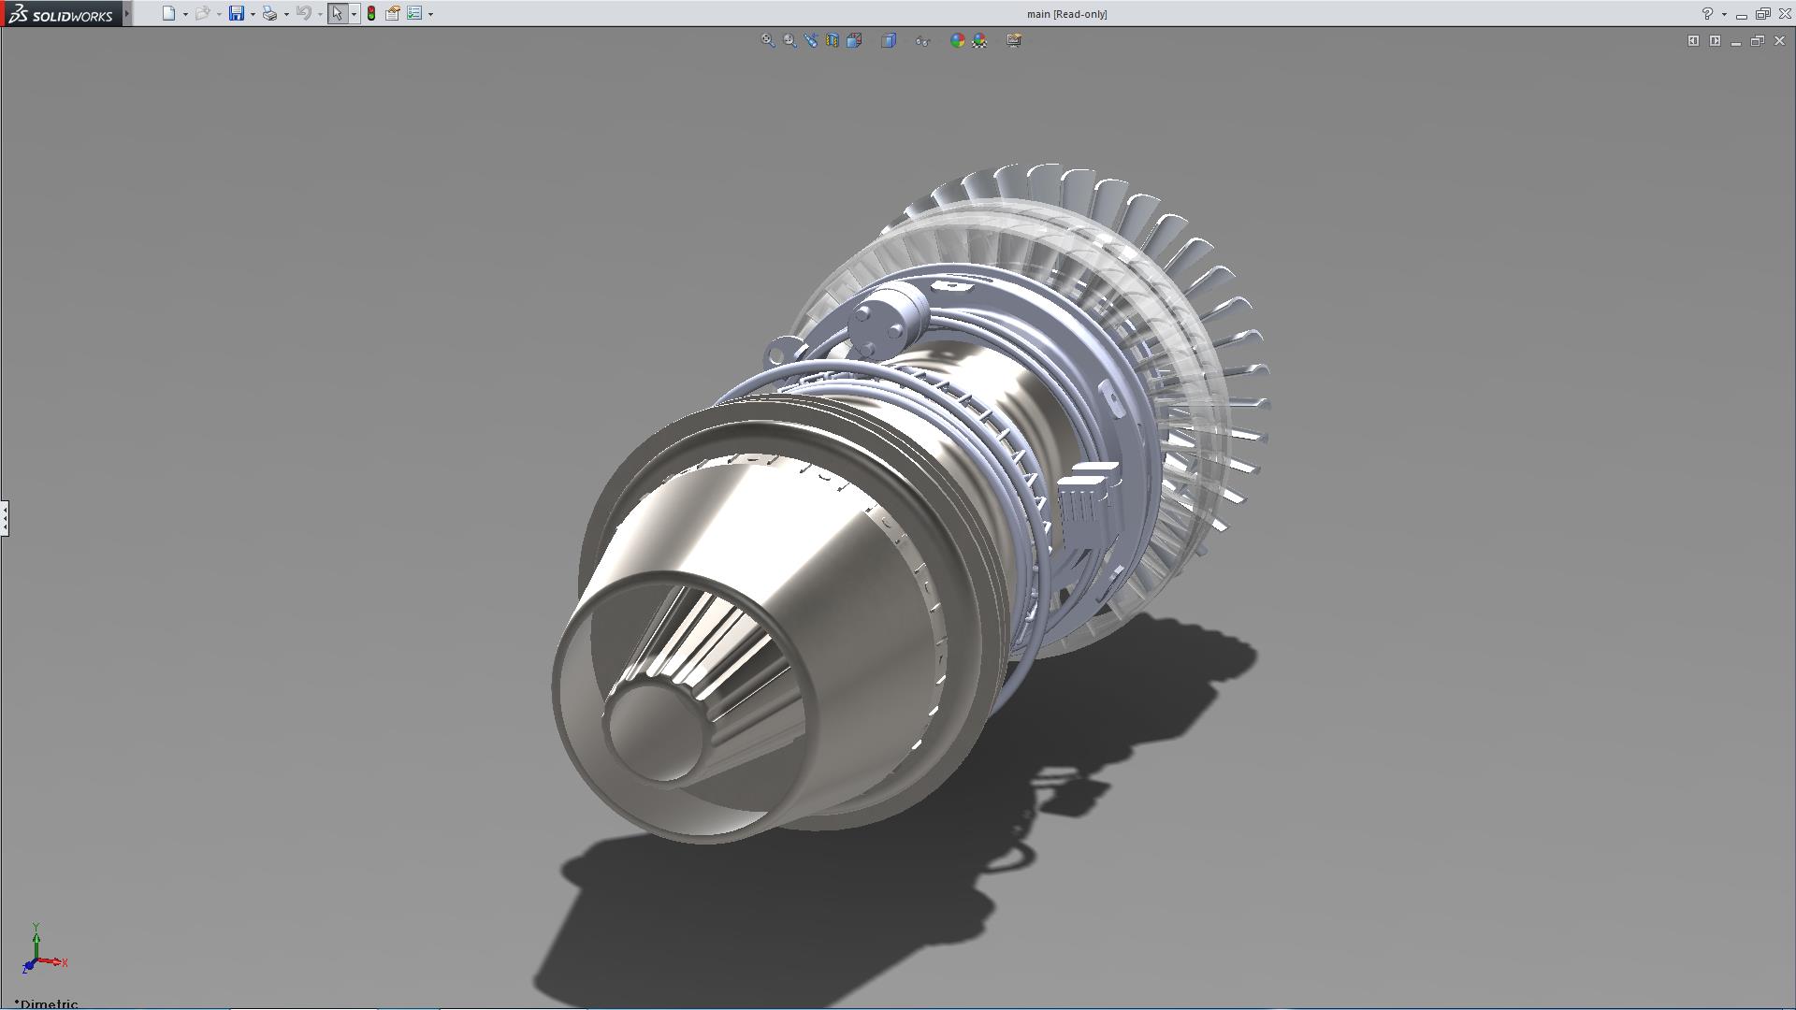Expand left panel via side handle

[5, 517]
